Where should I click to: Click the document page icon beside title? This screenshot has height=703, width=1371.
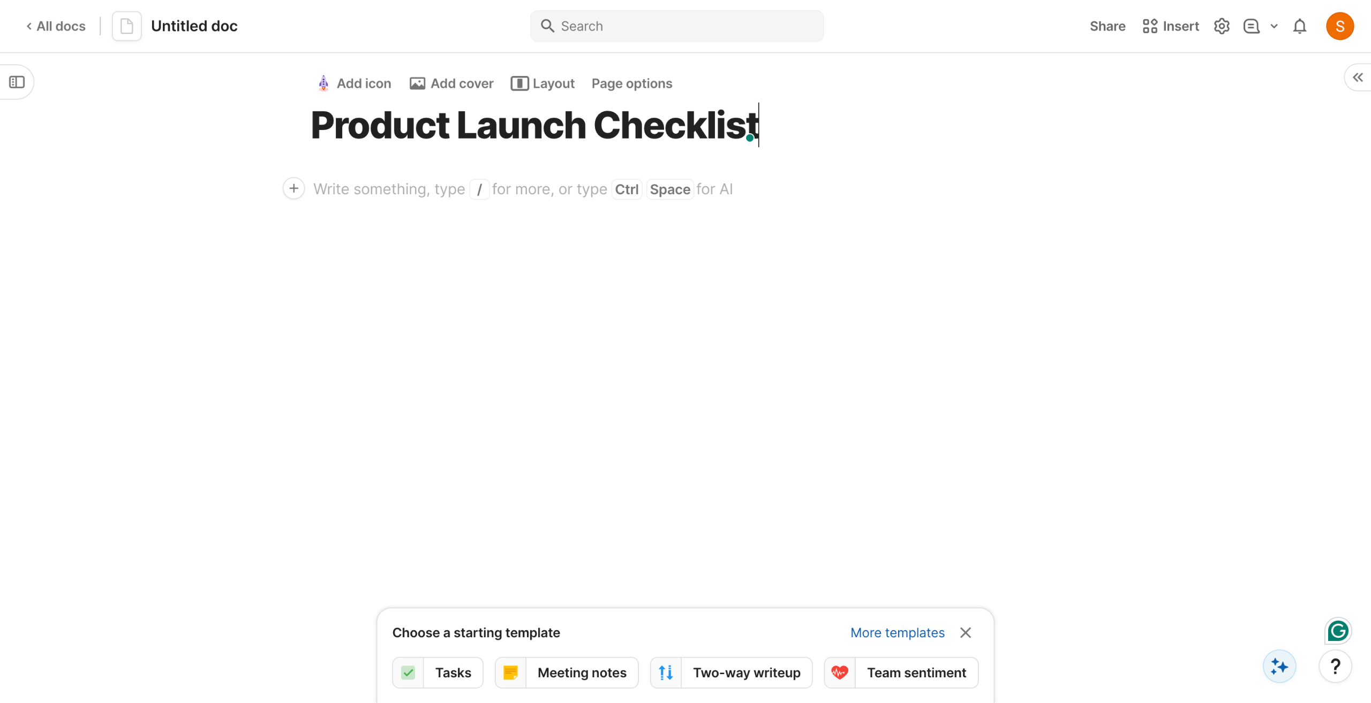coord(127,26)
